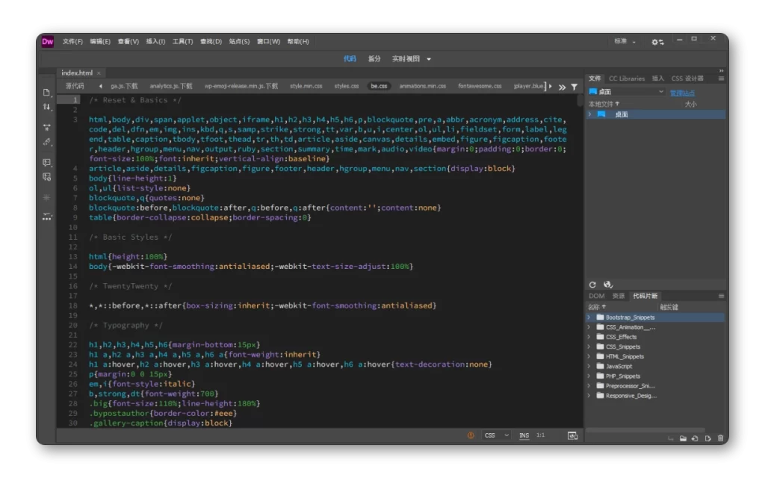Image resolution: width=765 pixels, height=478 pixels.
Task: Switch to Split (拆分) view
Action: [374, 59]
